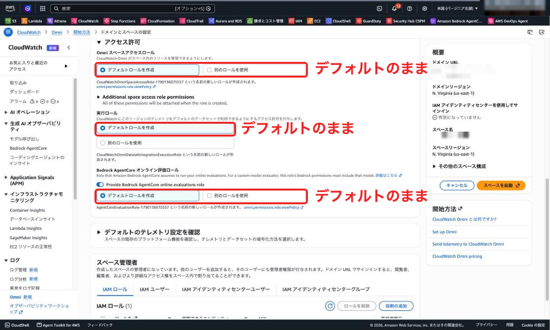Click the top search input field
The image size is (550, 330).
tap(133, 8)
